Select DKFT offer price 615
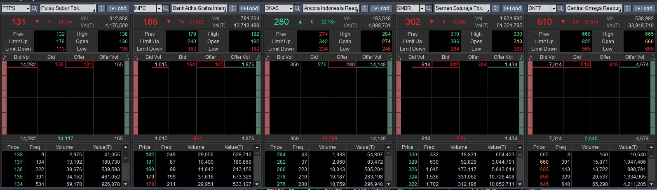 (605, 65)
